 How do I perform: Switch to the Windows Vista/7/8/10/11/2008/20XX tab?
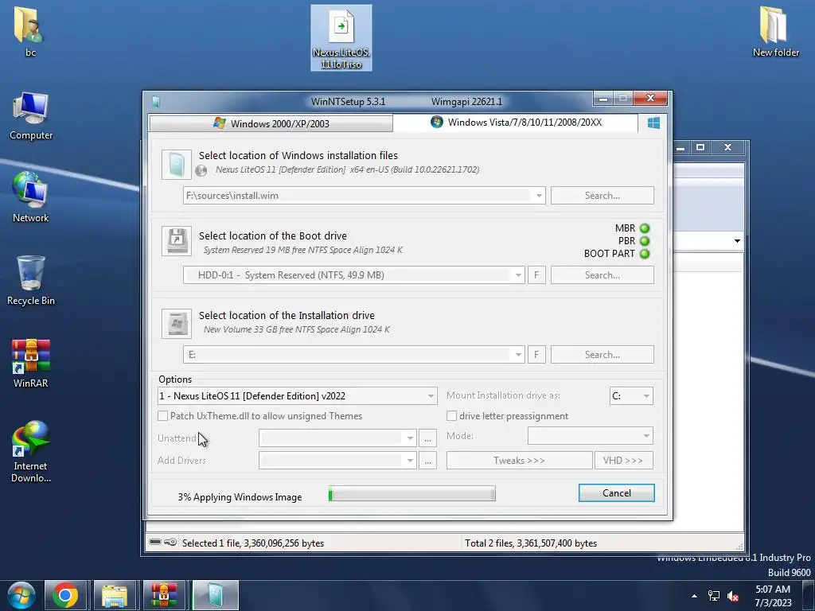(x=516, y=122)
